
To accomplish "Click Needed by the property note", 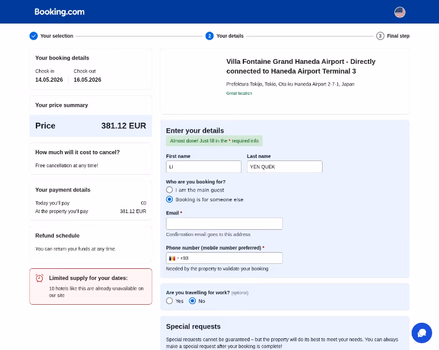I will 217,269.
